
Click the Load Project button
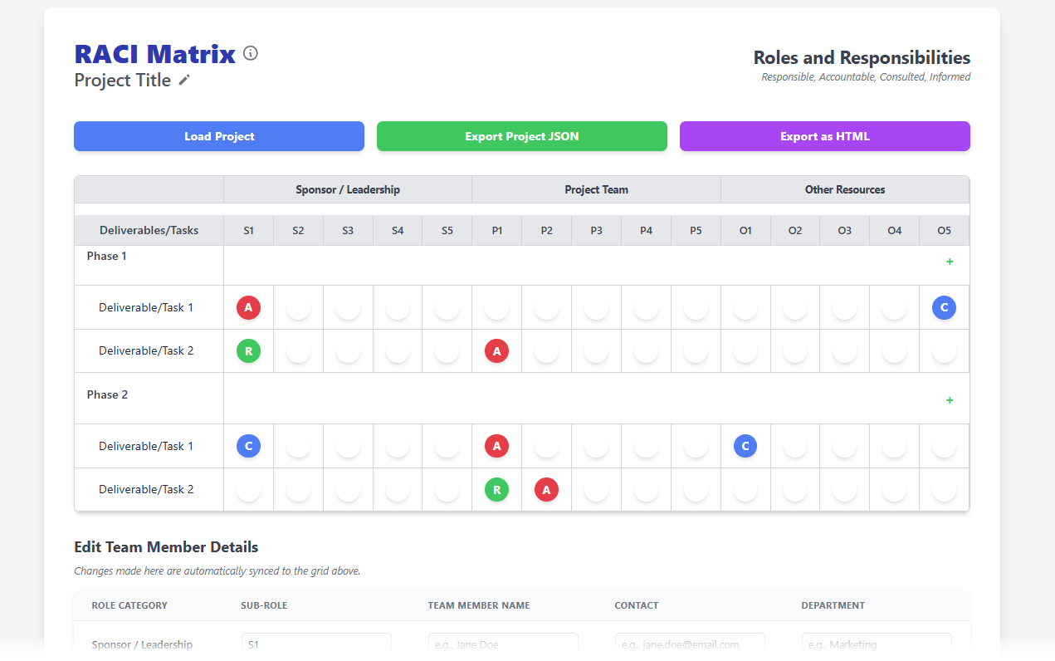click(x=218, y=136)
